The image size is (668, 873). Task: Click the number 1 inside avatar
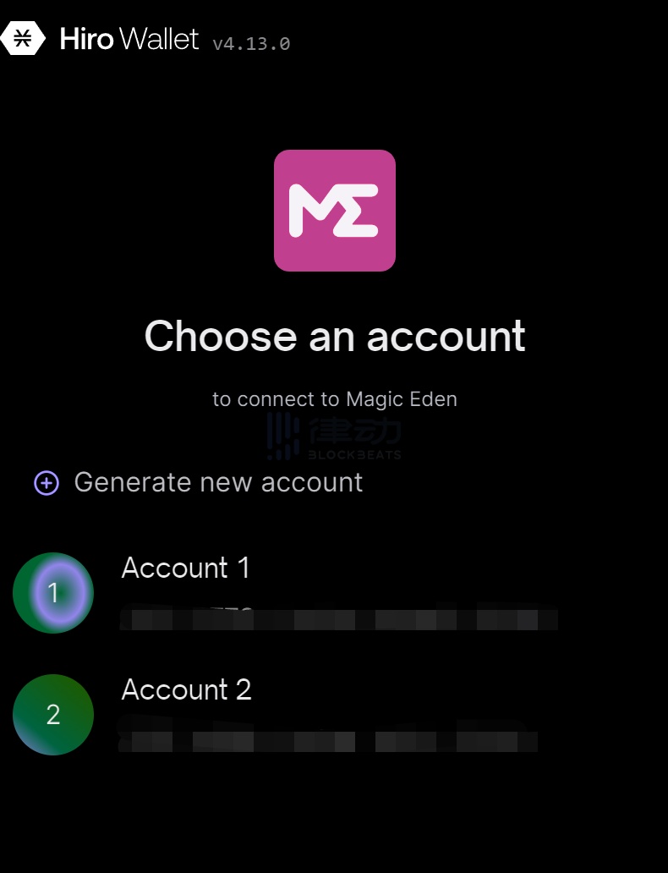click(53, 593)
